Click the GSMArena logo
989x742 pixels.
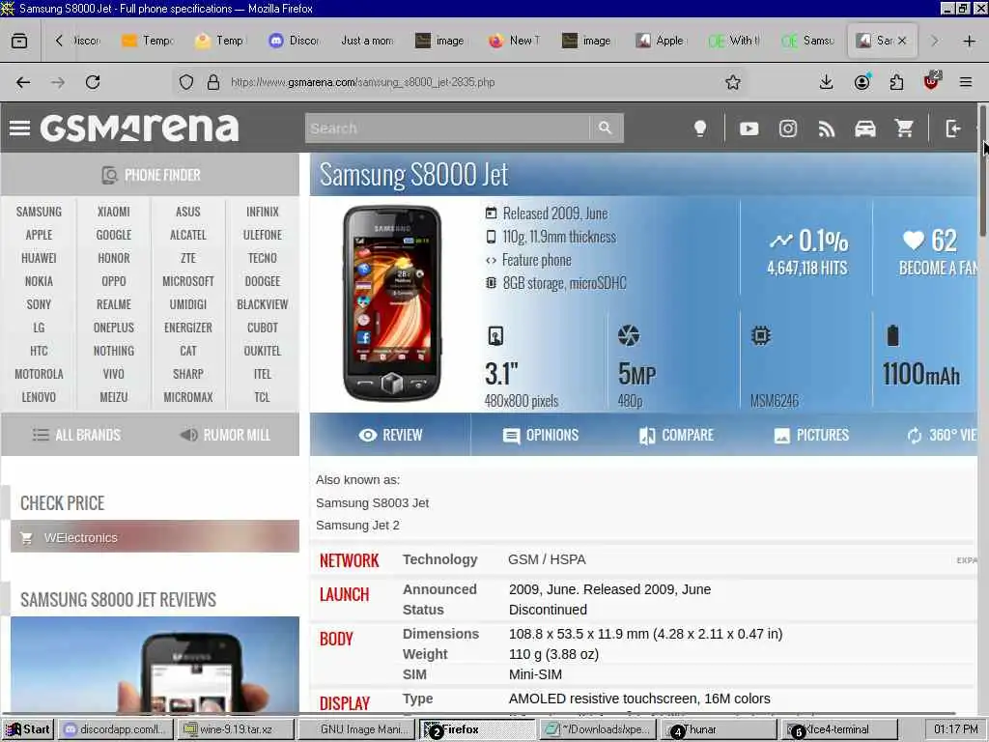click(139, 128)
